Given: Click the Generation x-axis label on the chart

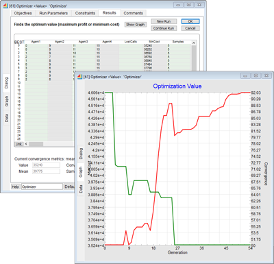Looking at the screenshot, I should tap(177, 252).
